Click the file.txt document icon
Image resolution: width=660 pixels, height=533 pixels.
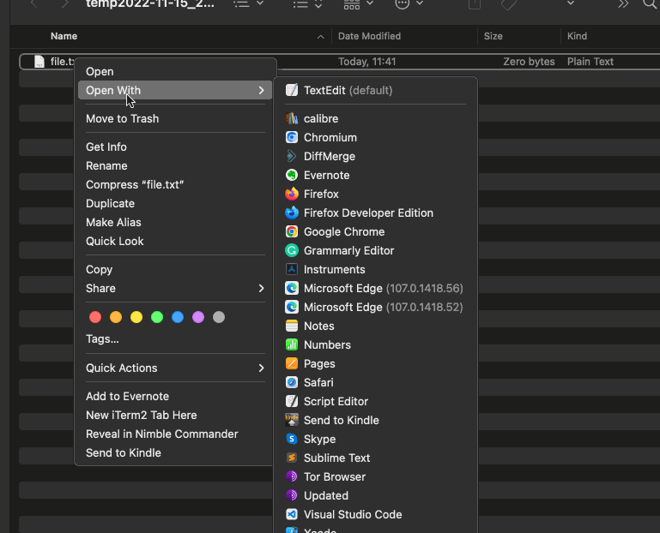click(39, 62)
